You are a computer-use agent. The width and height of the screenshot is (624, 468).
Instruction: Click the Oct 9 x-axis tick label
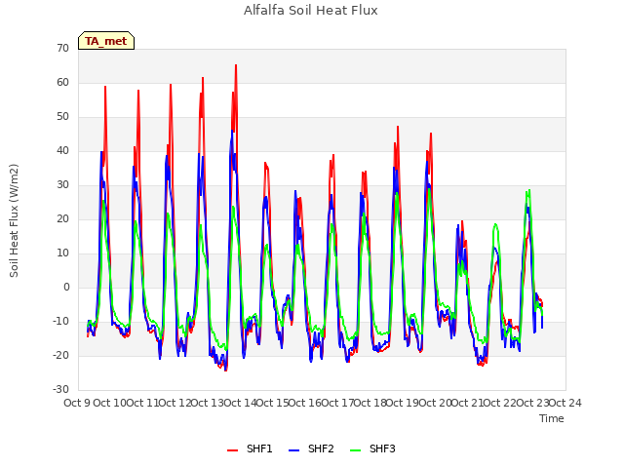[77, 403]
